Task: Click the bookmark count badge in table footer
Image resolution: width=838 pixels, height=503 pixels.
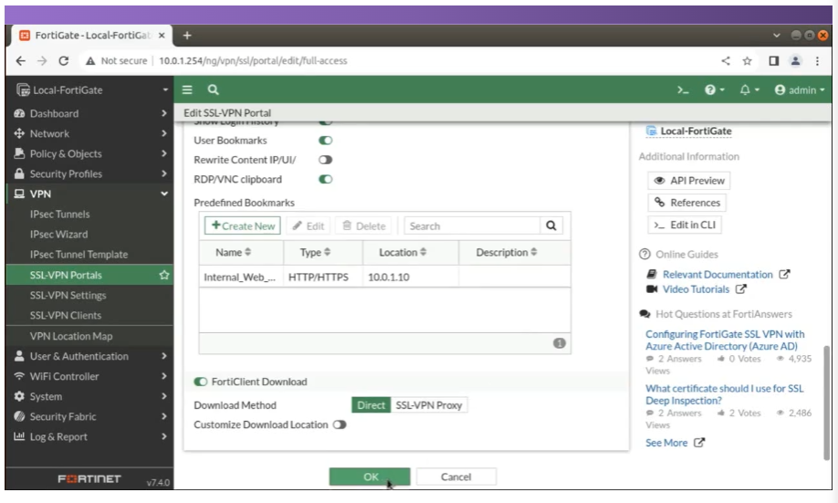Action: click(559, 343)
